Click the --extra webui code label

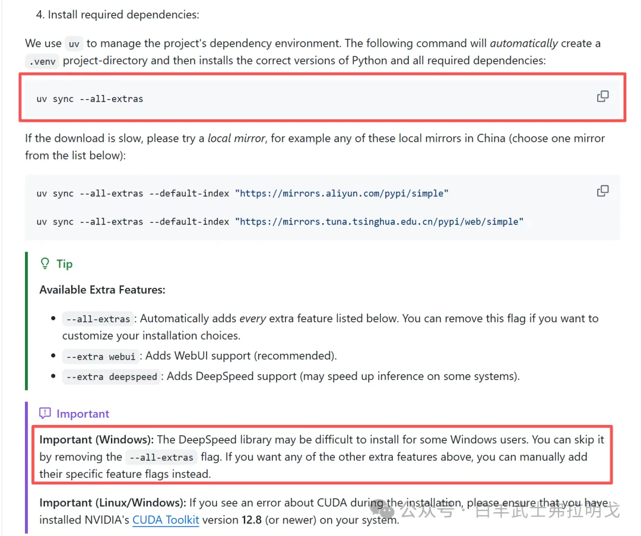(x=100, y=357)
